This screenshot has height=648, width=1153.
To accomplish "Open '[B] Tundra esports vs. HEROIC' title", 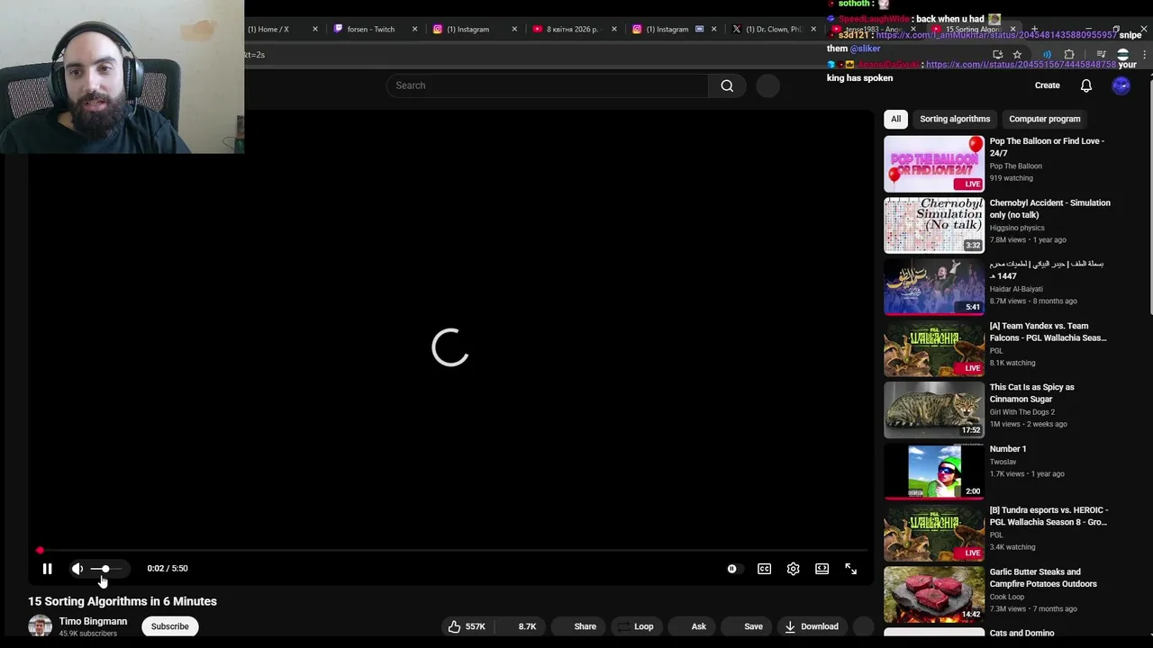I will pos(1049,516).
